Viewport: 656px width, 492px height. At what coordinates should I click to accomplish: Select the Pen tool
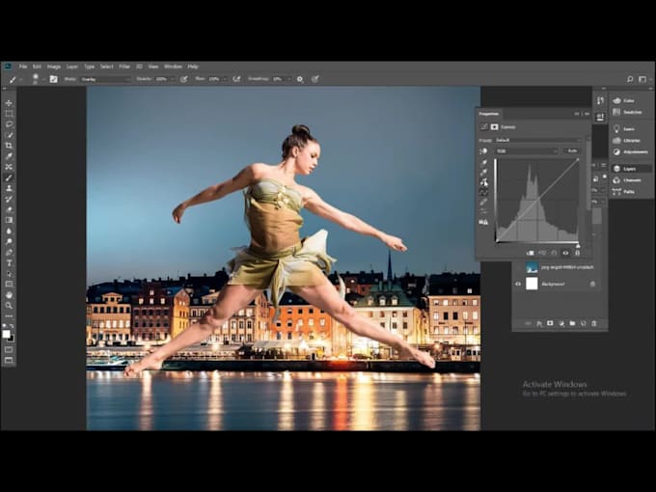click(9, 253)
